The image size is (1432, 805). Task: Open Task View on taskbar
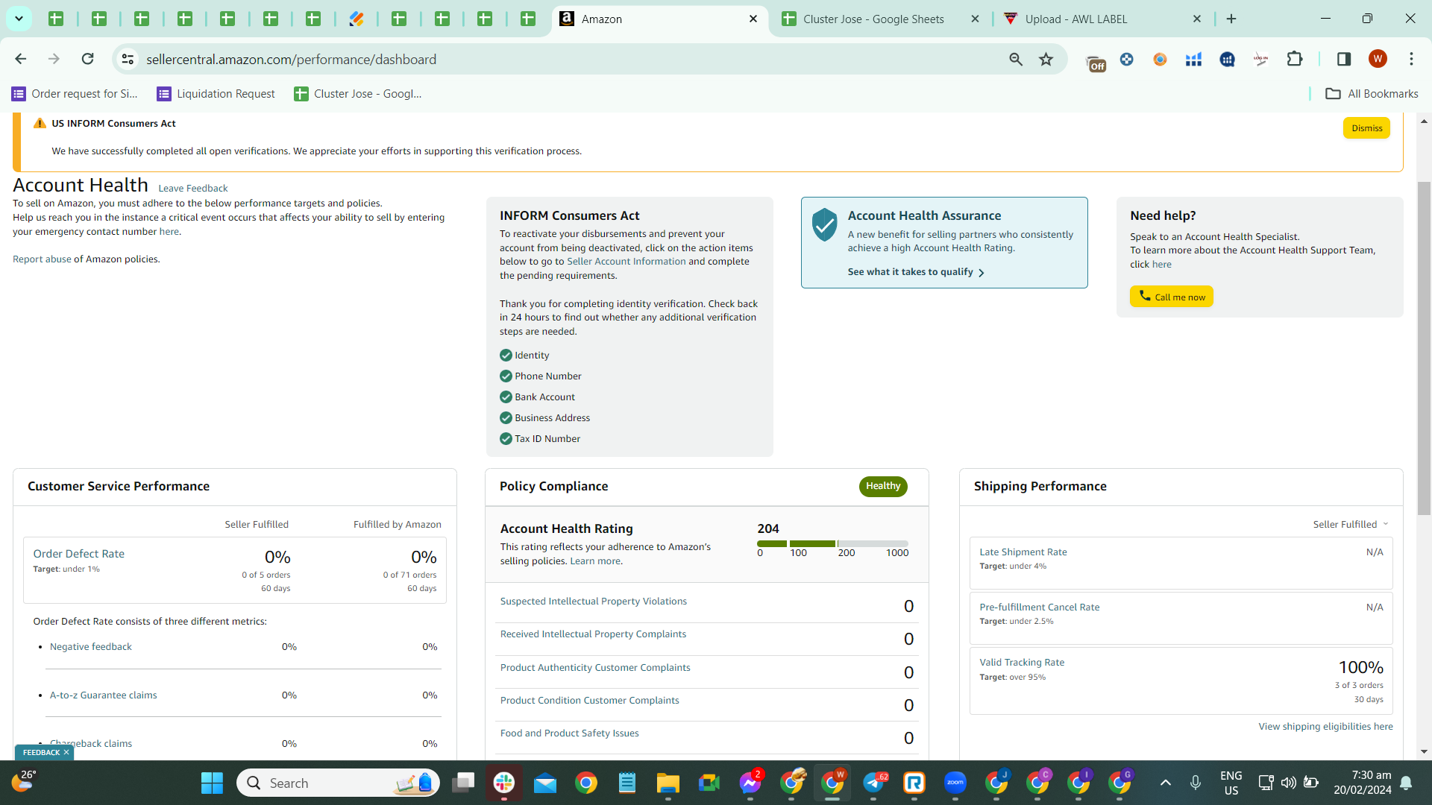463,783
